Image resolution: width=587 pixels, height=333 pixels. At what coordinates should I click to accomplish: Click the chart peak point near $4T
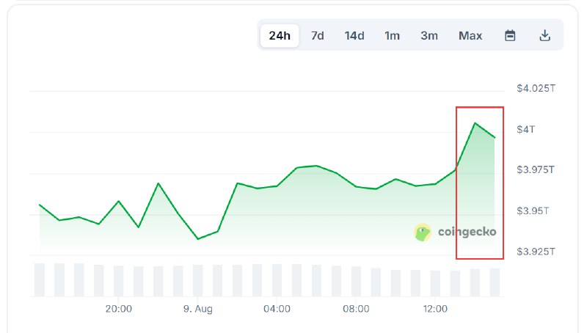pos(475,123)
